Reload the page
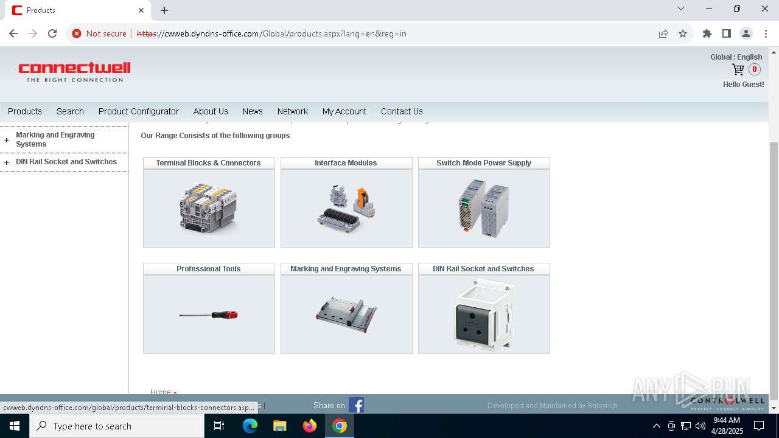This screenshot has height=438, width=779. click(52, 33)
